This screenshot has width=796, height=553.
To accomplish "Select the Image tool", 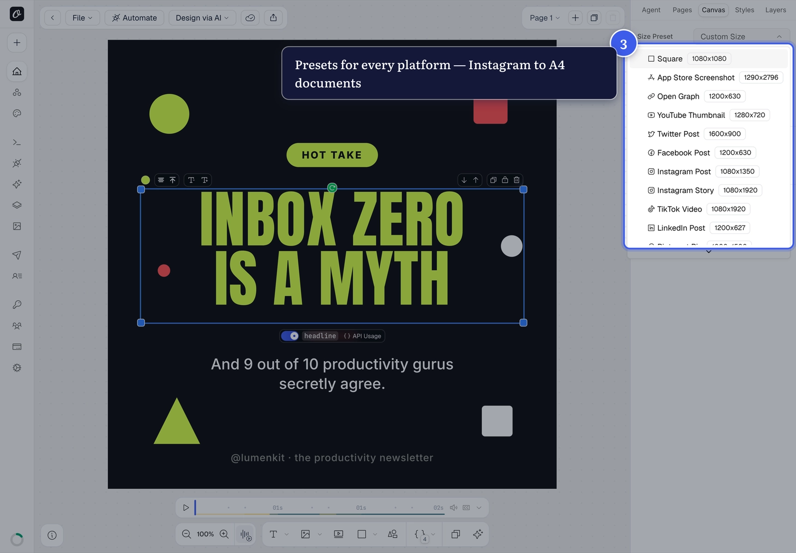I will click(305, 534).
